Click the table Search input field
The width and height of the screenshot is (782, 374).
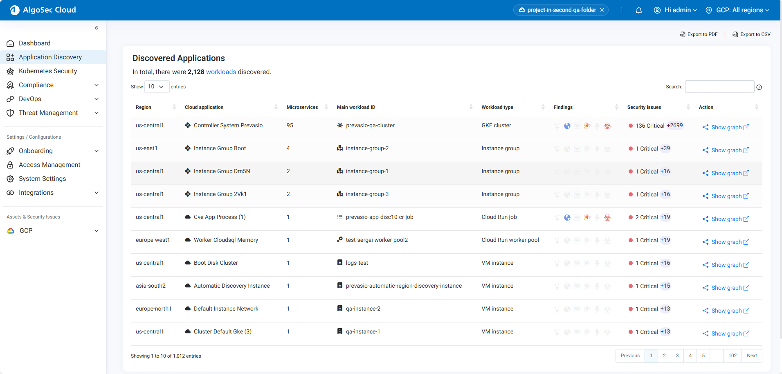tap(719, 87)
